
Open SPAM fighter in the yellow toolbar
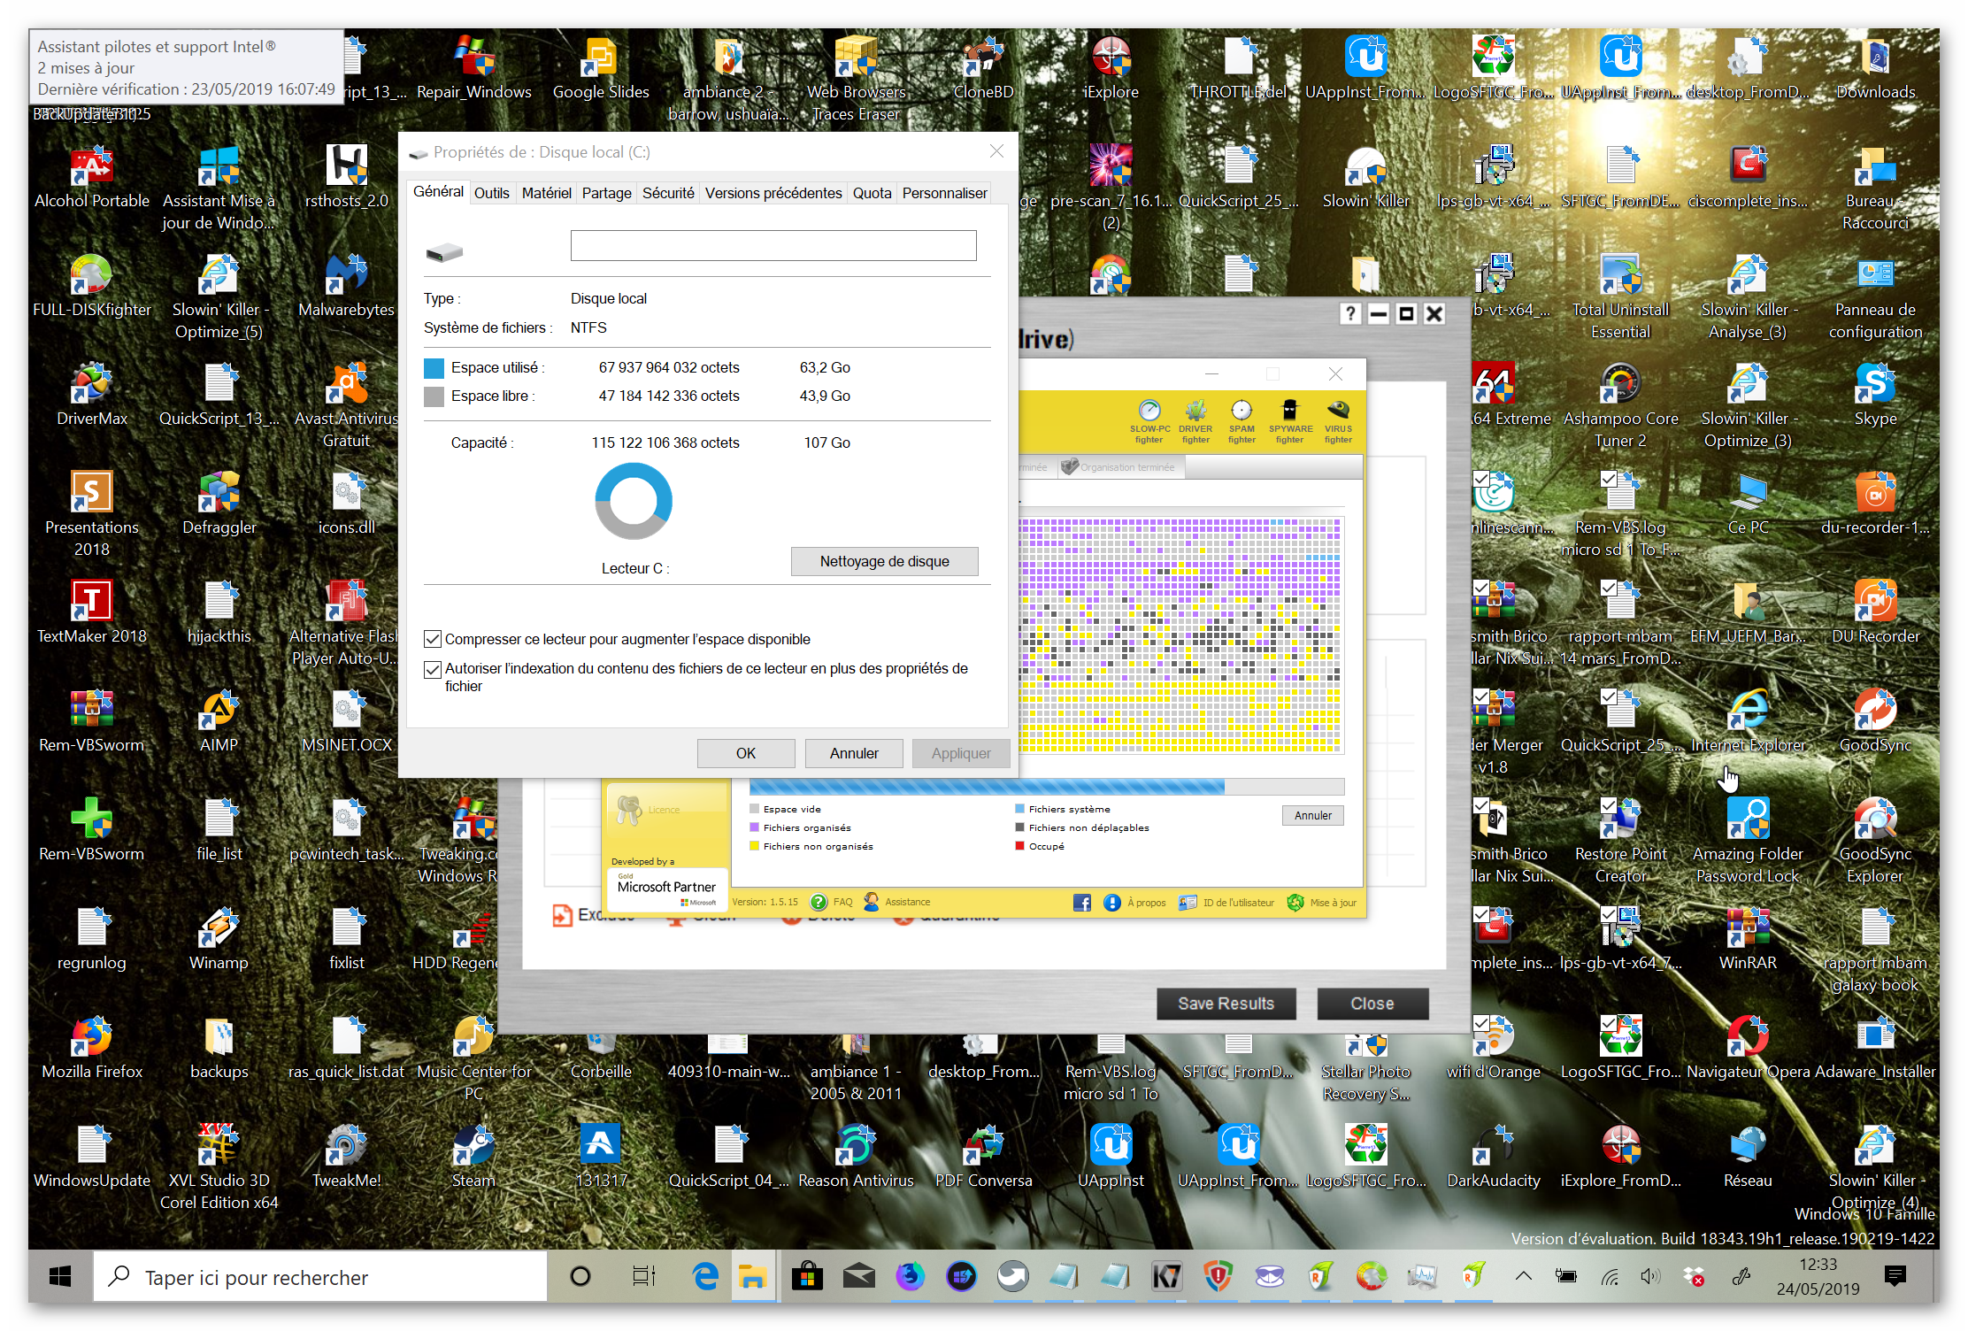(x=1242, y=420)
